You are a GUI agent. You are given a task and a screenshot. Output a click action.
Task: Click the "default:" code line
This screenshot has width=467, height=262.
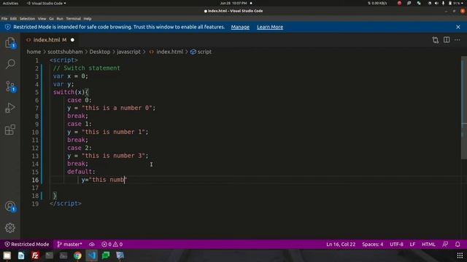[81, 172]
